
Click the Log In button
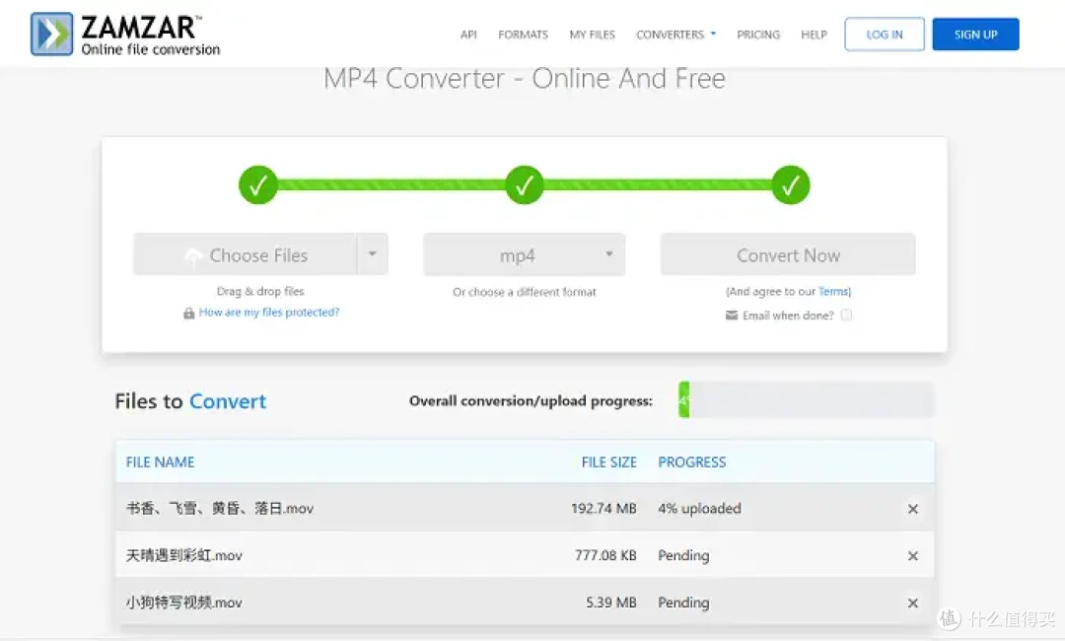(x=885, y=34)
